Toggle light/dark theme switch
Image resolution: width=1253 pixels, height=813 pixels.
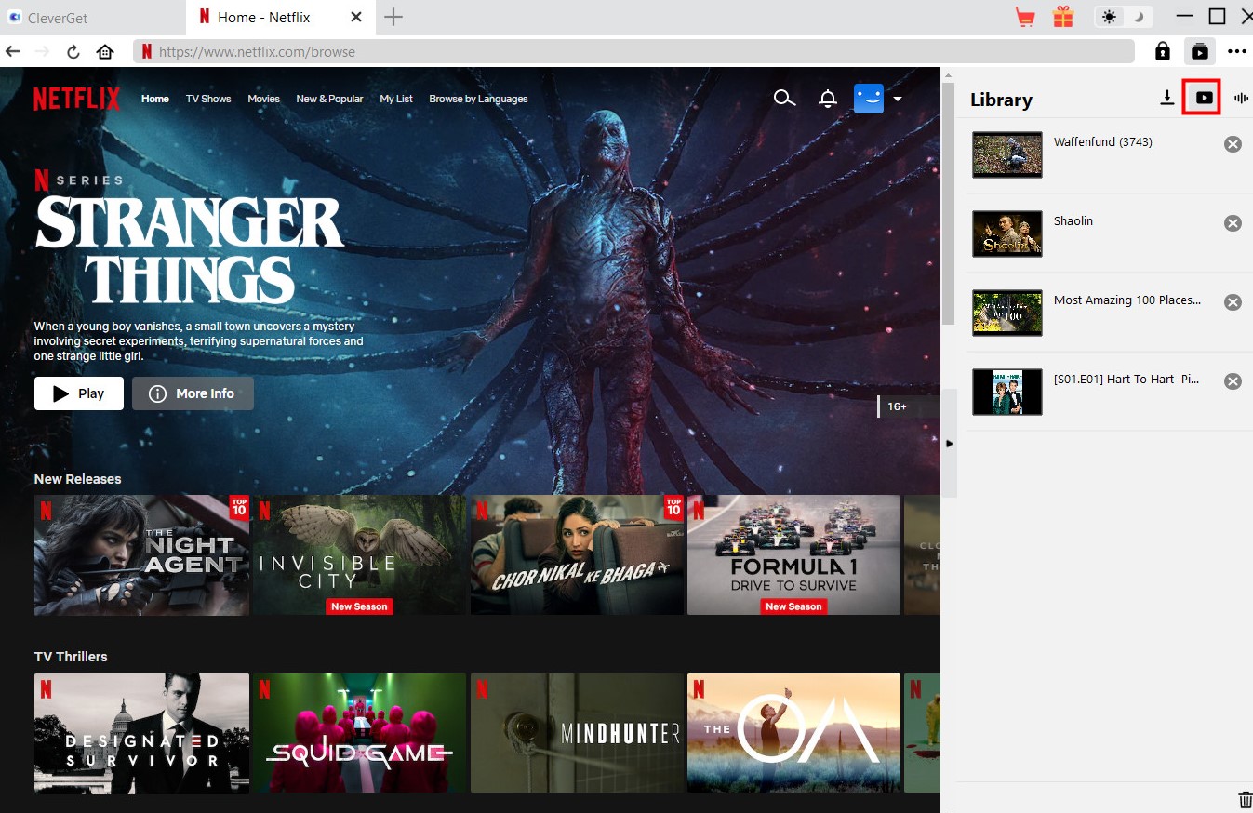tap(1123, 17)
